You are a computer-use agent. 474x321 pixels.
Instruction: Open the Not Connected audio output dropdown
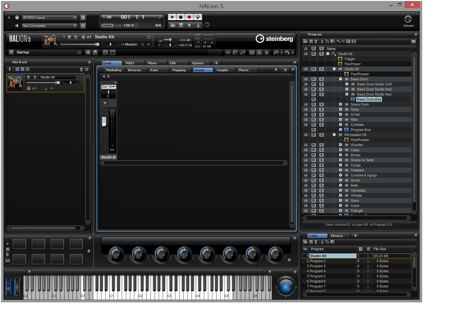click(50, 26)
